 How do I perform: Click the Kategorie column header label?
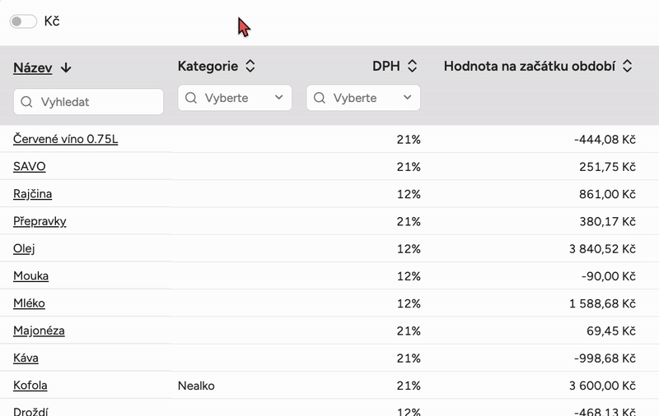(208, 67)
